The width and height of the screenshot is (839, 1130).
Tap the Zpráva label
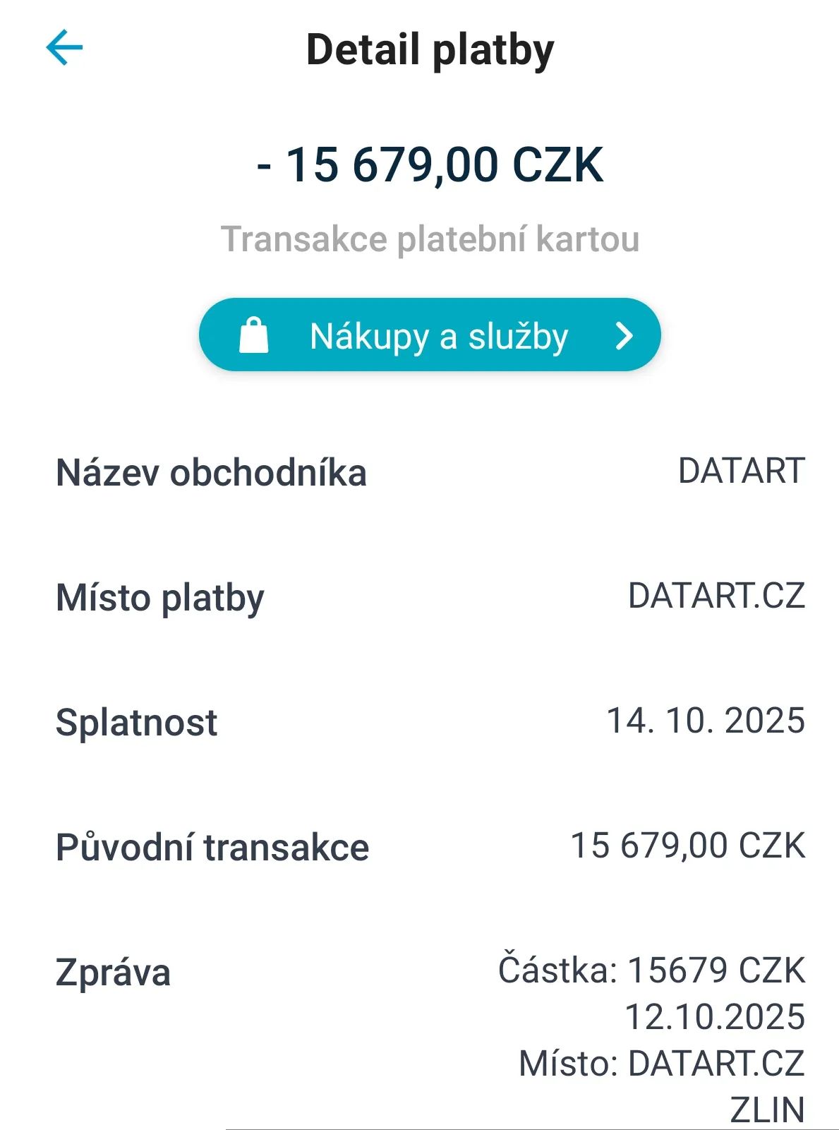click(x=113, y=973)
